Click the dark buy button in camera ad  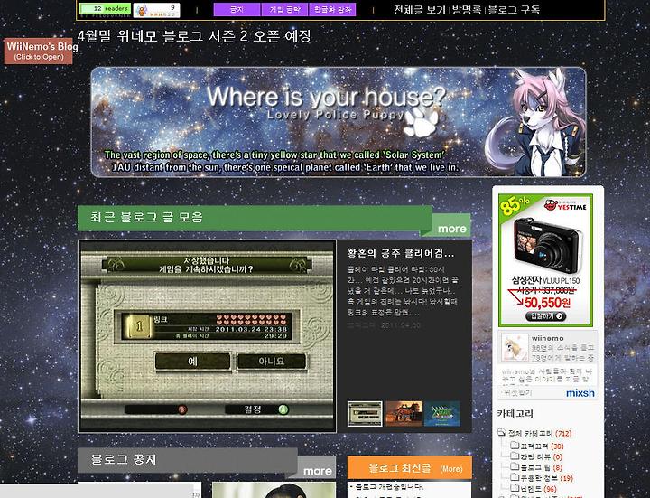point(545,316)
